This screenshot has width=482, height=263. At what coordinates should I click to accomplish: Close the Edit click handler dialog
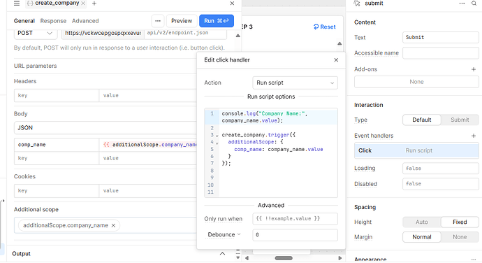pyautogui.click(x=336, y=60)
